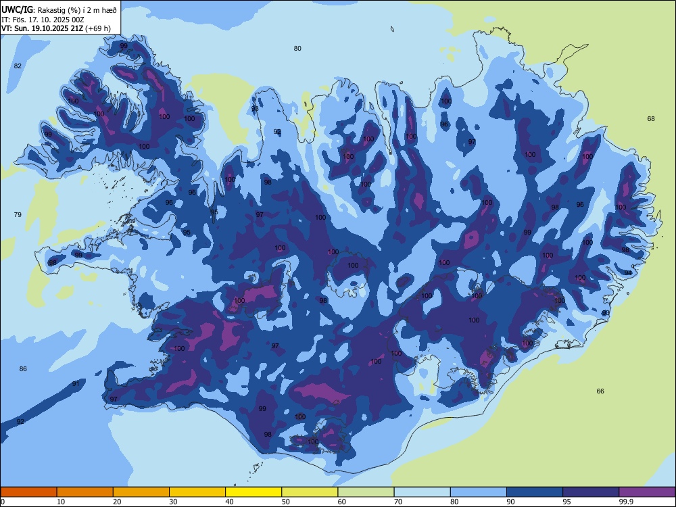Viewport: 676px width, 507px height.
Task: Click the sky blue 80–90 legend swatch
Action: point(479,492)
